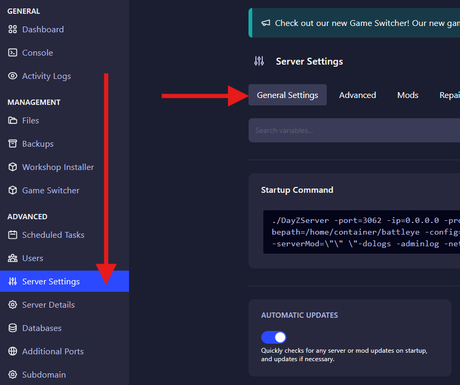Disable the Automatic Updates toggle

click(x=273, y=337)
